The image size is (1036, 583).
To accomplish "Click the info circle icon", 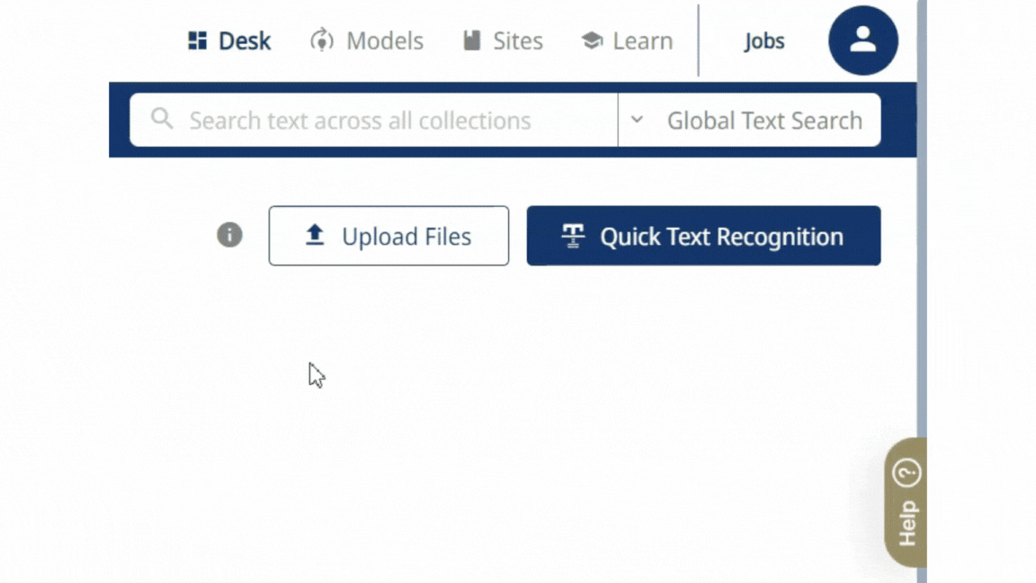I will coord(229,235).
